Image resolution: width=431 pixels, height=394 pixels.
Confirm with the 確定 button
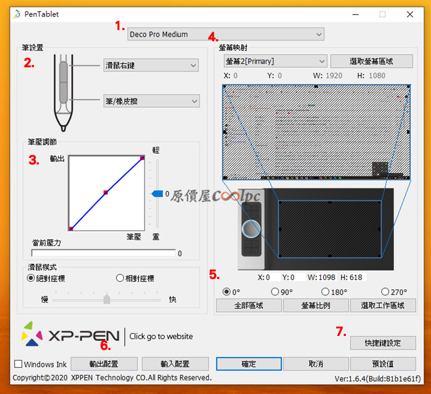pyautogui.click(x=249, y=364)
